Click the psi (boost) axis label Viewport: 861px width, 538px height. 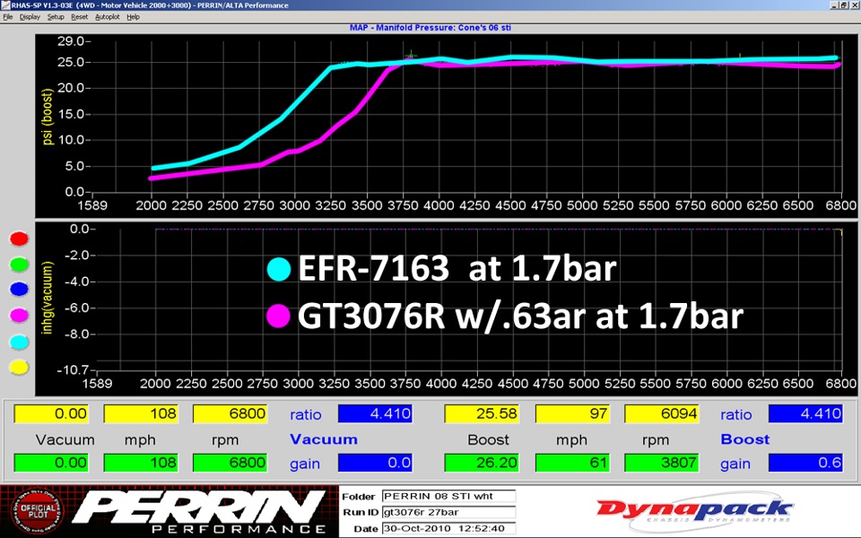coord(48,117)
